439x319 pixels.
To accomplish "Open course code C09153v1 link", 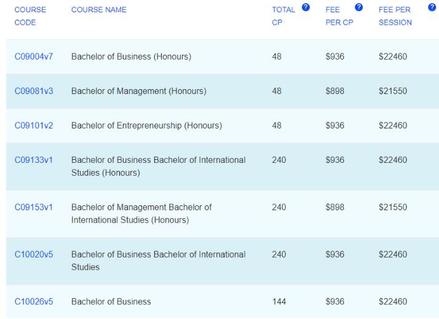I will (x=34, y=207).
